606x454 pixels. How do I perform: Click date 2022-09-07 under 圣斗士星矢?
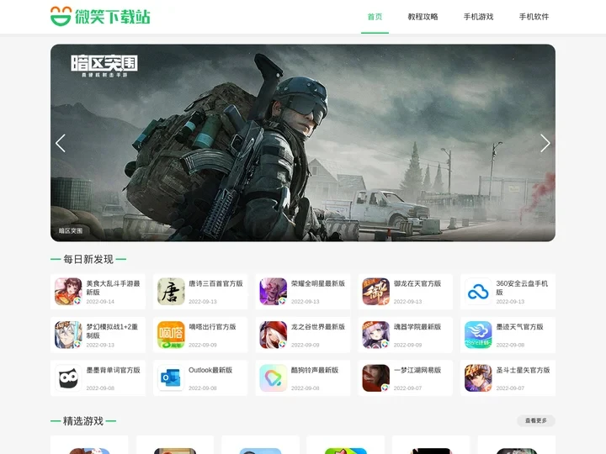[510, 388]
